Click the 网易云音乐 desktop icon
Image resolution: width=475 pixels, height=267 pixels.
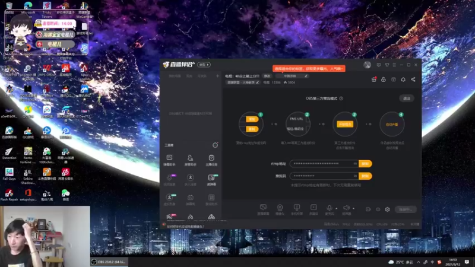click(x=65, y=174)
